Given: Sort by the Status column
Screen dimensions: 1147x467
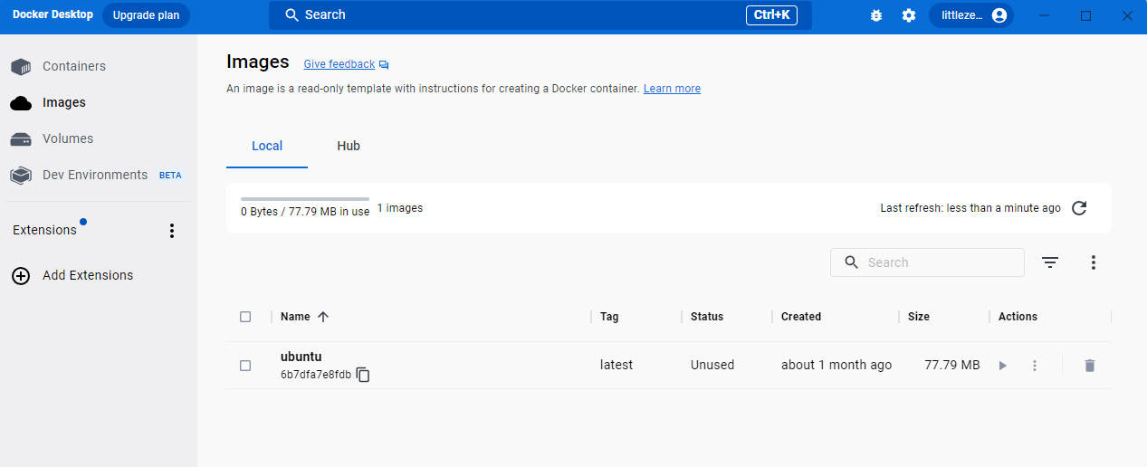Looking at the screenshot, I should (x=707, y=317).
